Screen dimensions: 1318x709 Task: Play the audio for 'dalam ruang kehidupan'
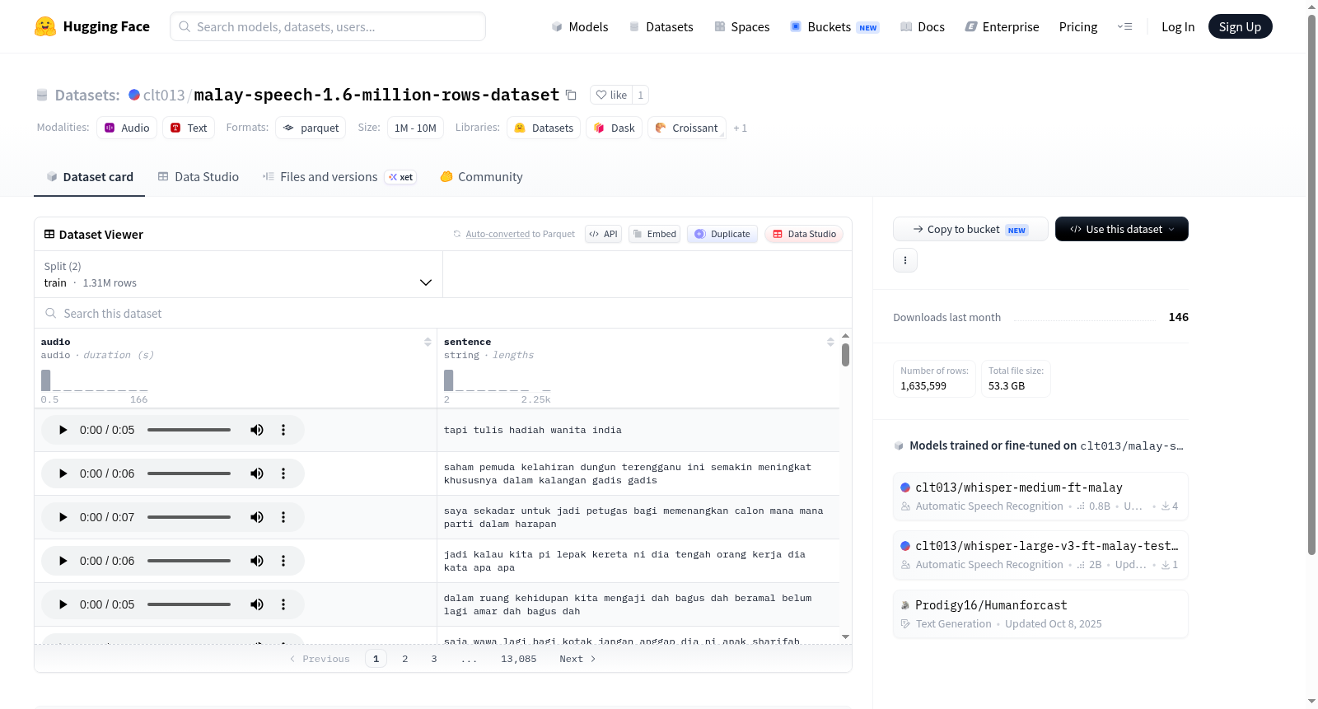click(x=63, y=604)
